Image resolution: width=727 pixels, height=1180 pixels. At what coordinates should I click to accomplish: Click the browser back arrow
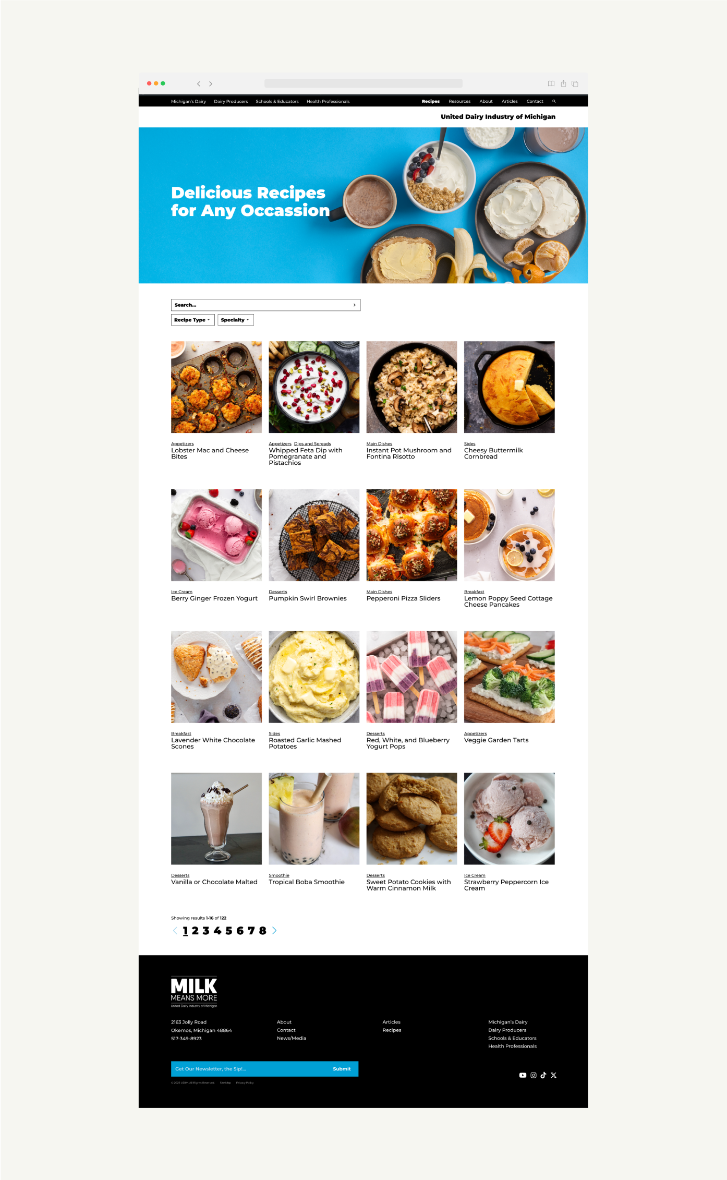tap(199, 83)
